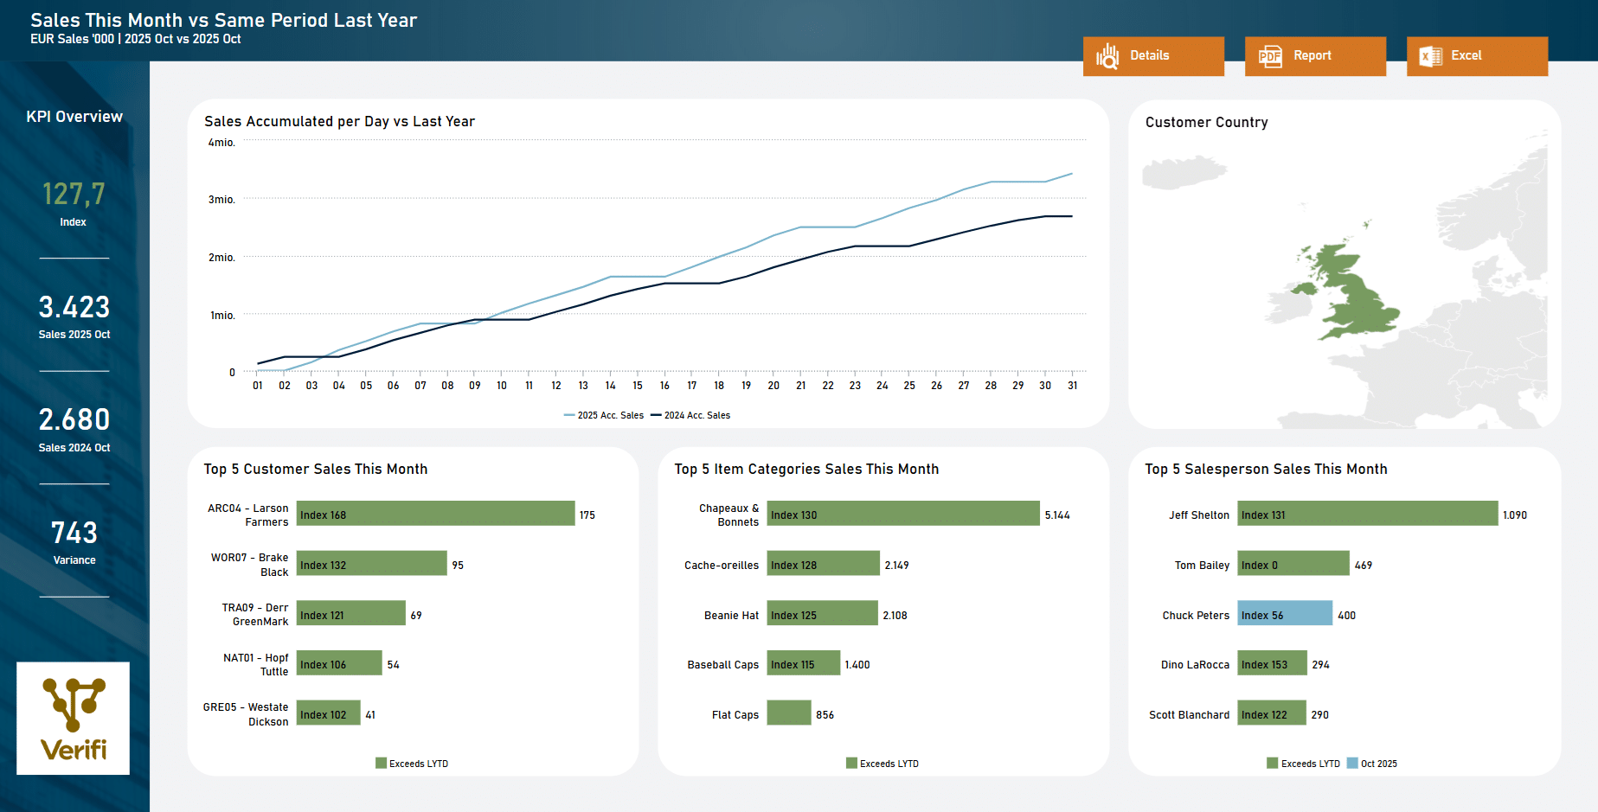
Task: Click the PDF icon on the Report button
Action: pyautogui.click(x=1270, y=55)
